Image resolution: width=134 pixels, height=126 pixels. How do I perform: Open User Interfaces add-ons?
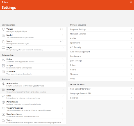click(x=33, y=115)
